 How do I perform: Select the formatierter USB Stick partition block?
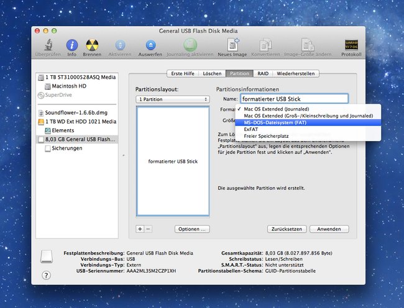click(x=173, y=161)
